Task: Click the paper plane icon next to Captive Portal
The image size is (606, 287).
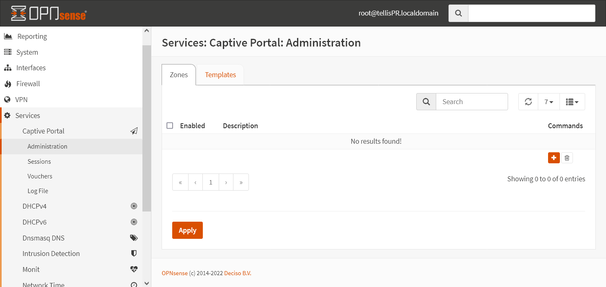Action: click(x=134, y=131)
